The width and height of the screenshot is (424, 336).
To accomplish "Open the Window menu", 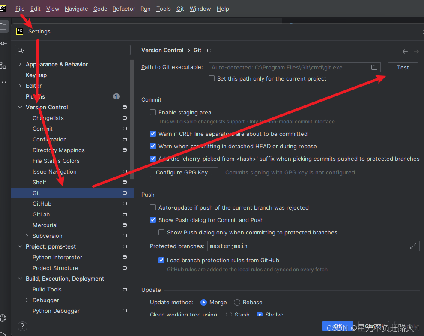I will [x=200, y=9].
